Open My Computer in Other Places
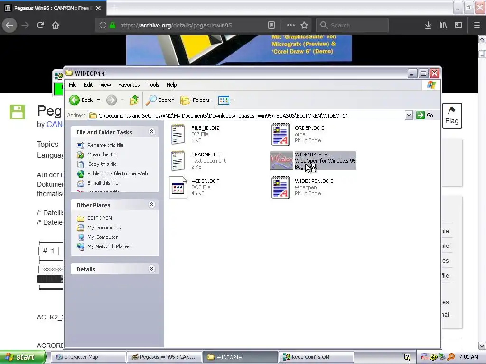The image size is (486, 364). click(103, 237)
